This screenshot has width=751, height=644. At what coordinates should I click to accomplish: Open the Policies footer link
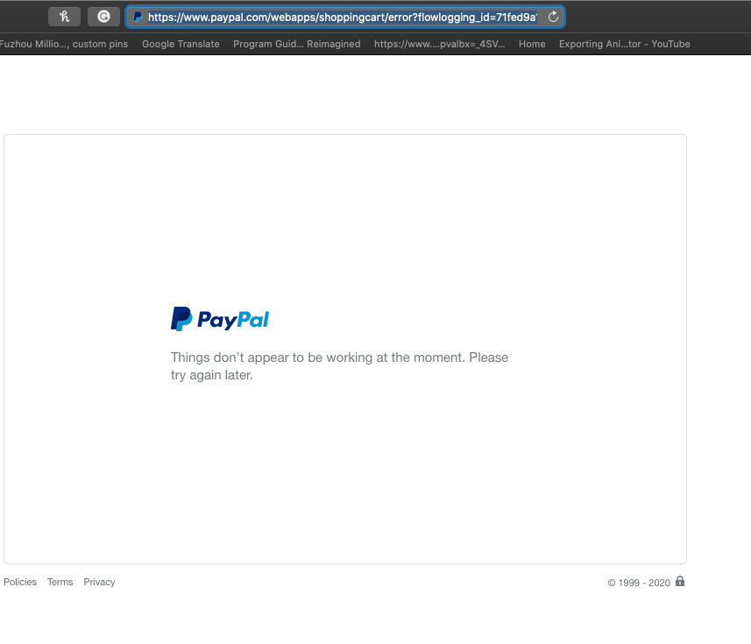(20, 582)
